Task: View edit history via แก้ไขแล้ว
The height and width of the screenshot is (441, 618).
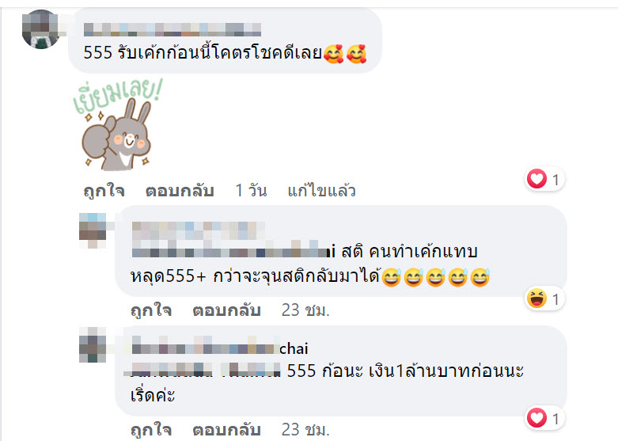Action: (321, 191)
